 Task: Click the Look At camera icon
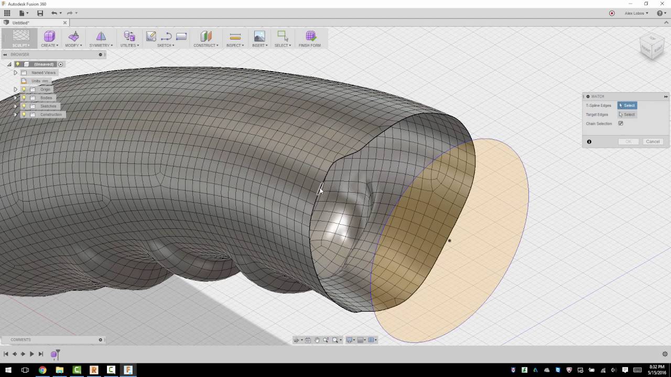308,340
